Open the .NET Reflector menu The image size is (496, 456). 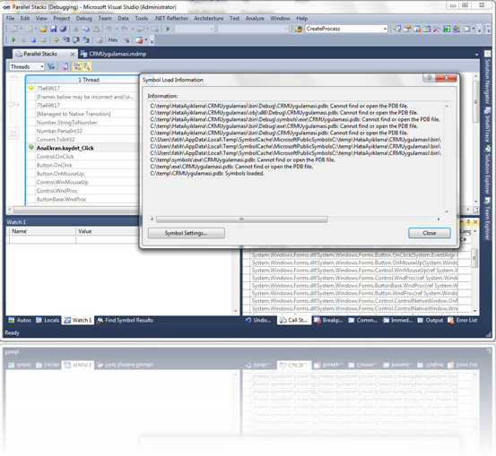170,18
